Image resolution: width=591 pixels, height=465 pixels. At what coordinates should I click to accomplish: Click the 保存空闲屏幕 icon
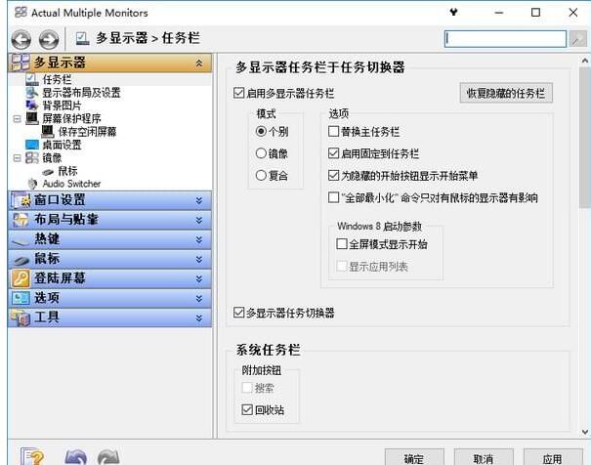(x=48, y=132)
